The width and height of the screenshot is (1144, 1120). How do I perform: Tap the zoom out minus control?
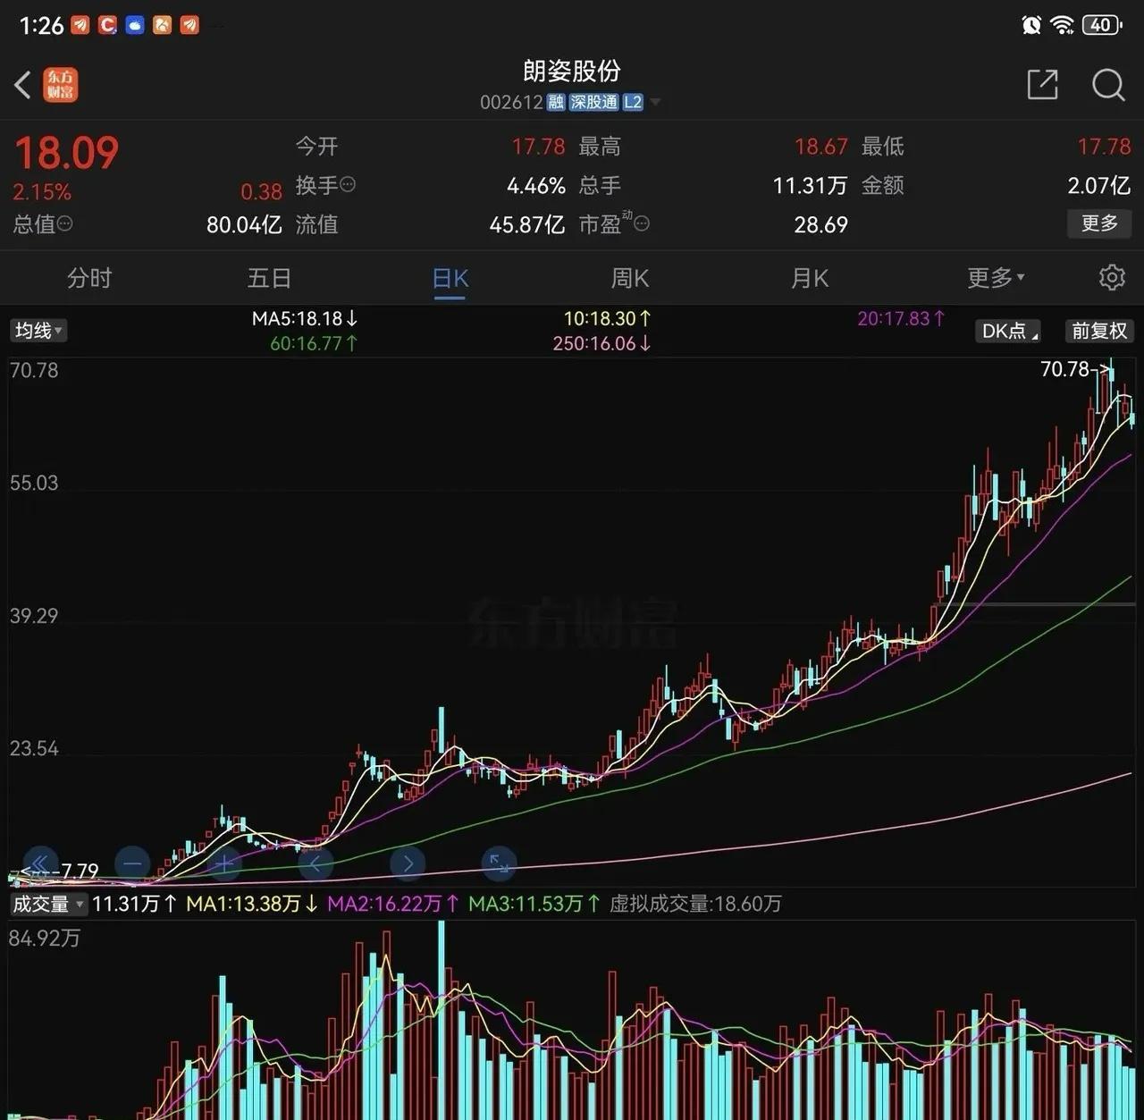click(133, 863)
